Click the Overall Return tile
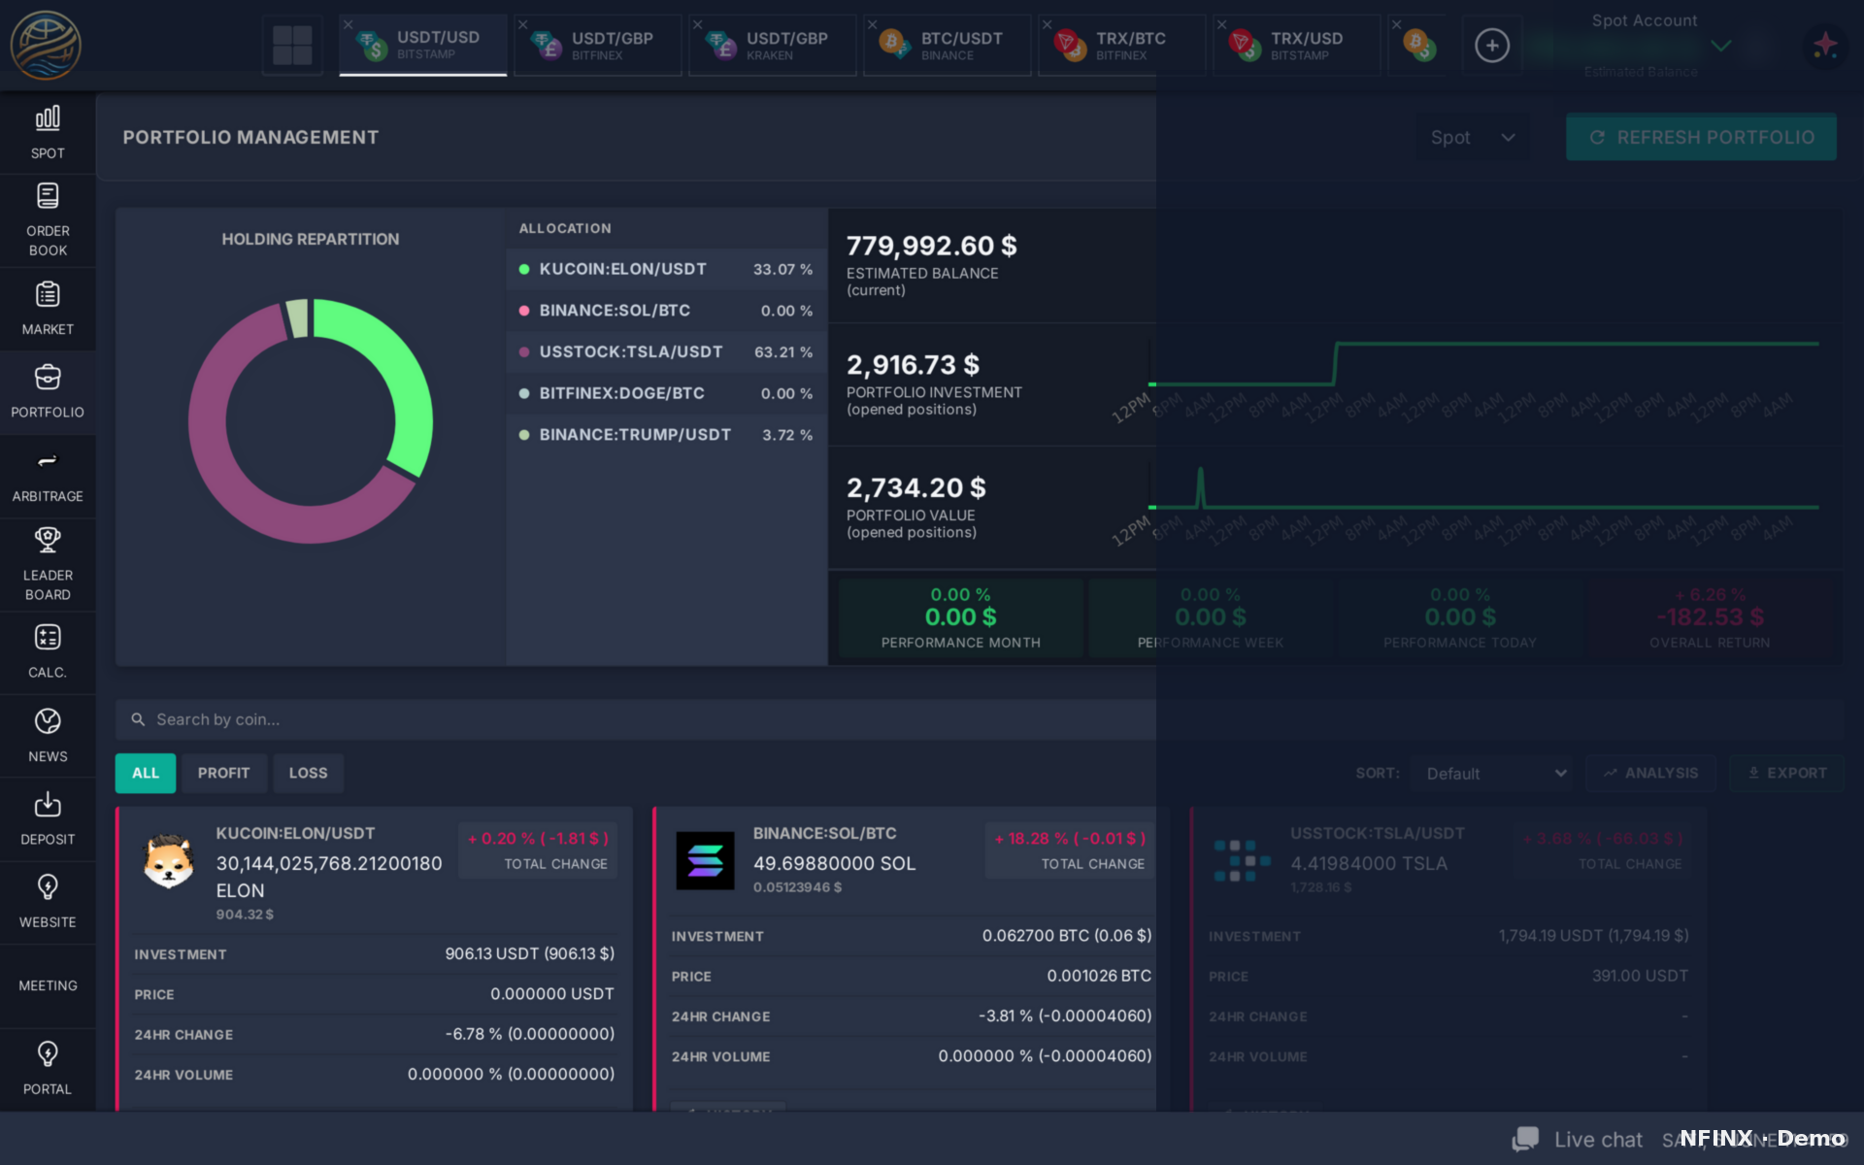The width and height of the screenshot is (1864, 1165). click(x=1710, y=617)
